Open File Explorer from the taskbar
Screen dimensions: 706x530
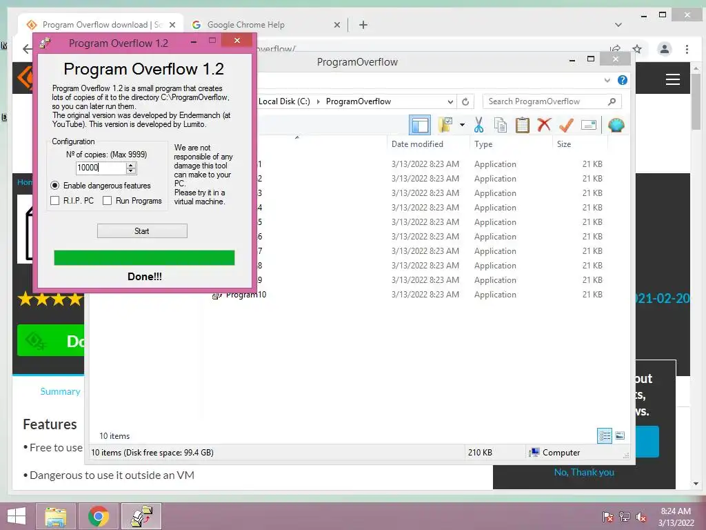coord(55,516)
